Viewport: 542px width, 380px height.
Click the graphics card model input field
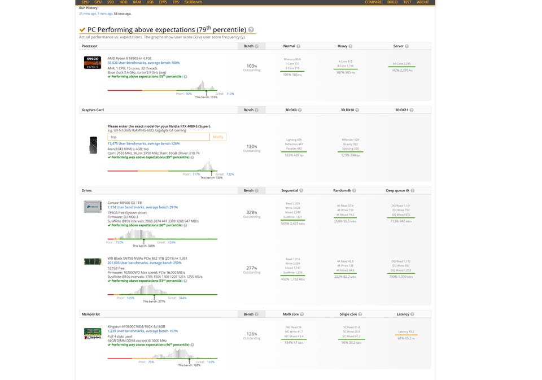click(158, 137)
